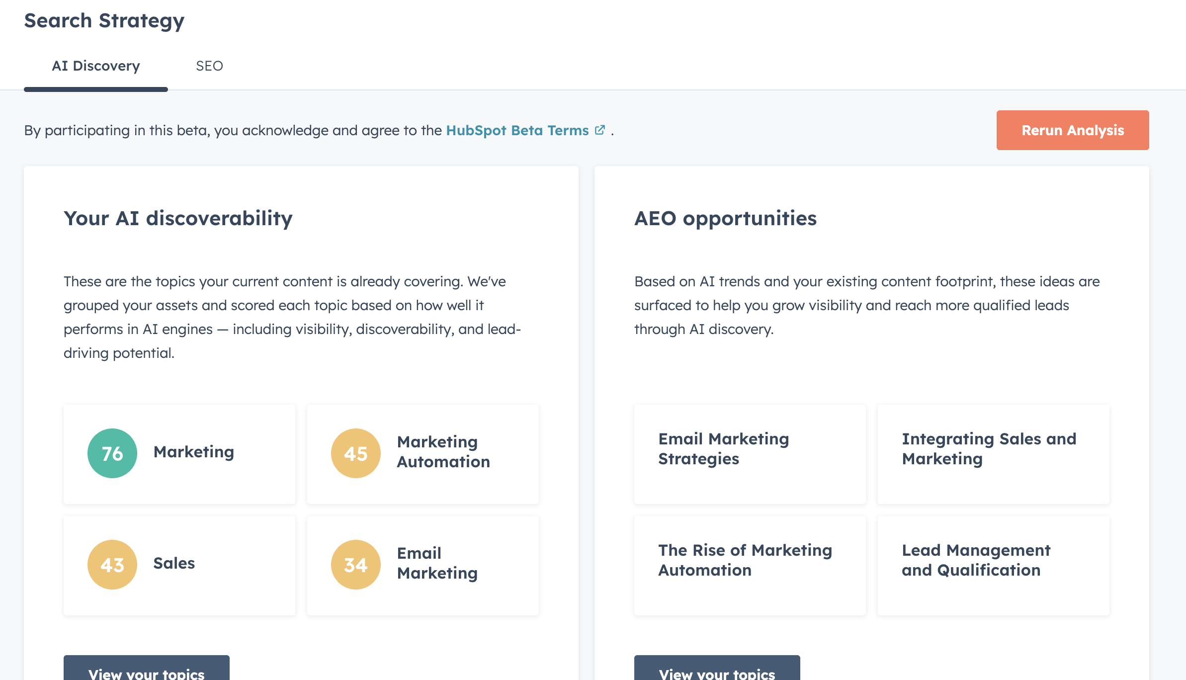1186x680 pixels.
Task: Click the 43 score badge
Action: point(112,565)
